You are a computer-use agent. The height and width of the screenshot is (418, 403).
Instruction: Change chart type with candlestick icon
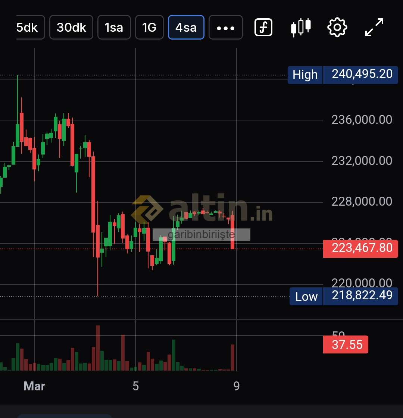[300, 27]
